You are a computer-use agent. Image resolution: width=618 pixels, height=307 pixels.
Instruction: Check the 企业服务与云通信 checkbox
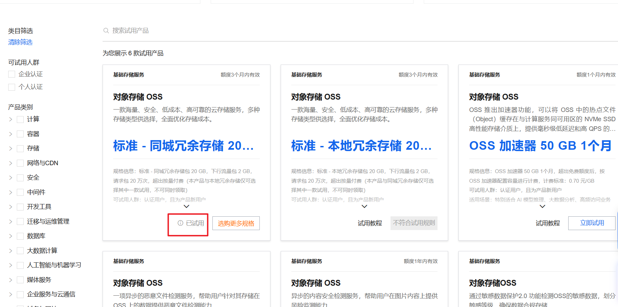point(20,294)
